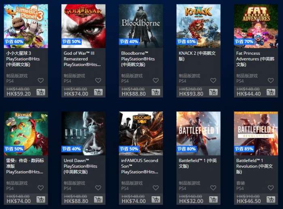Add inFAMOUS Second Son to cart
283x209 pixels.
[156, 199]
